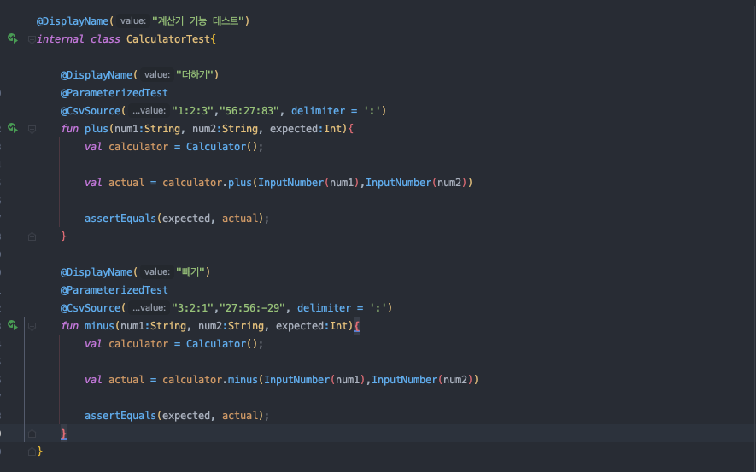
Task: Fold at minus function closing brace marker
Action: point(32,434)
